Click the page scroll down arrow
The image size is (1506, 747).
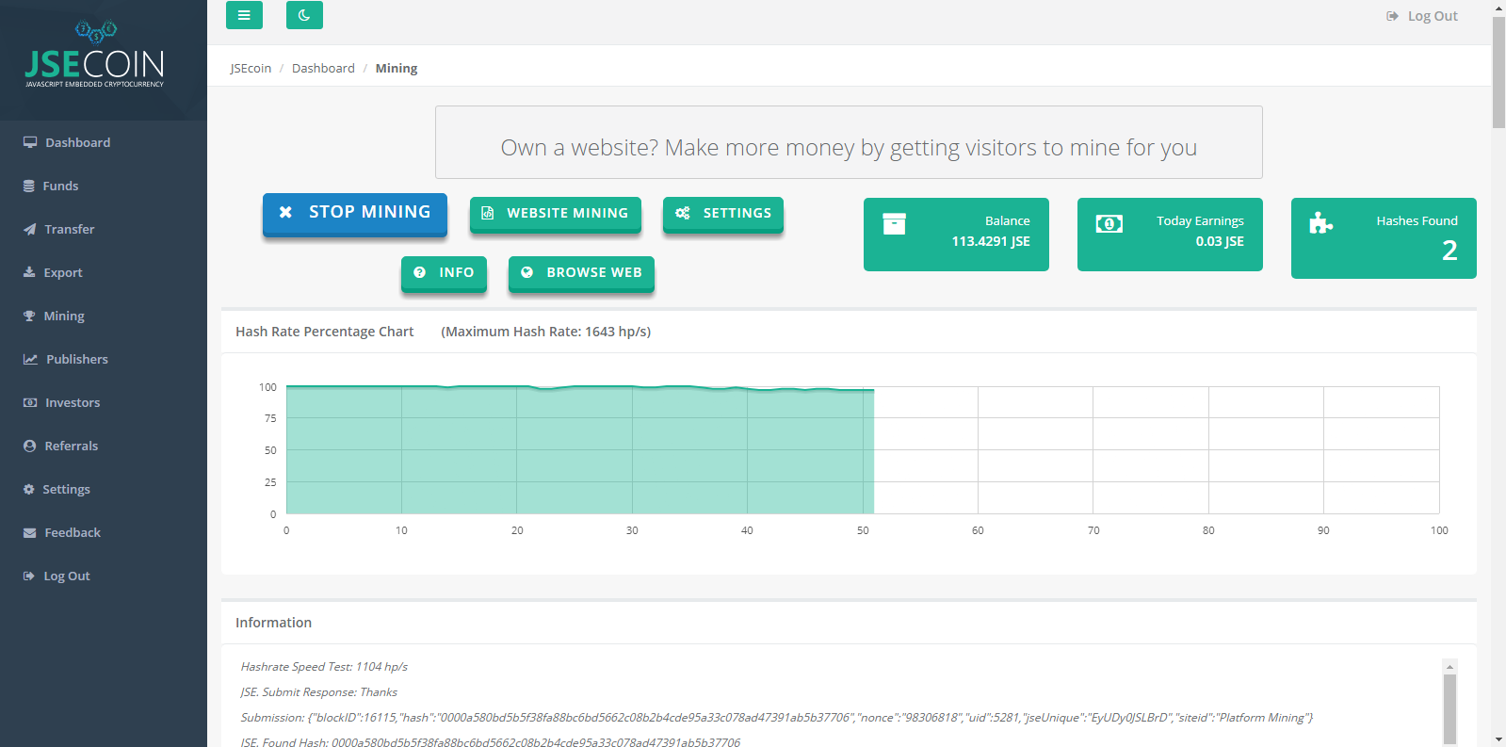[x=1498, y=739]
